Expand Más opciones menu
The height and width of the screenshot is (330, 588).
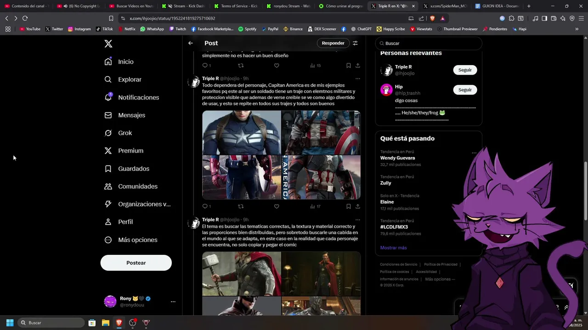[131, 240]
